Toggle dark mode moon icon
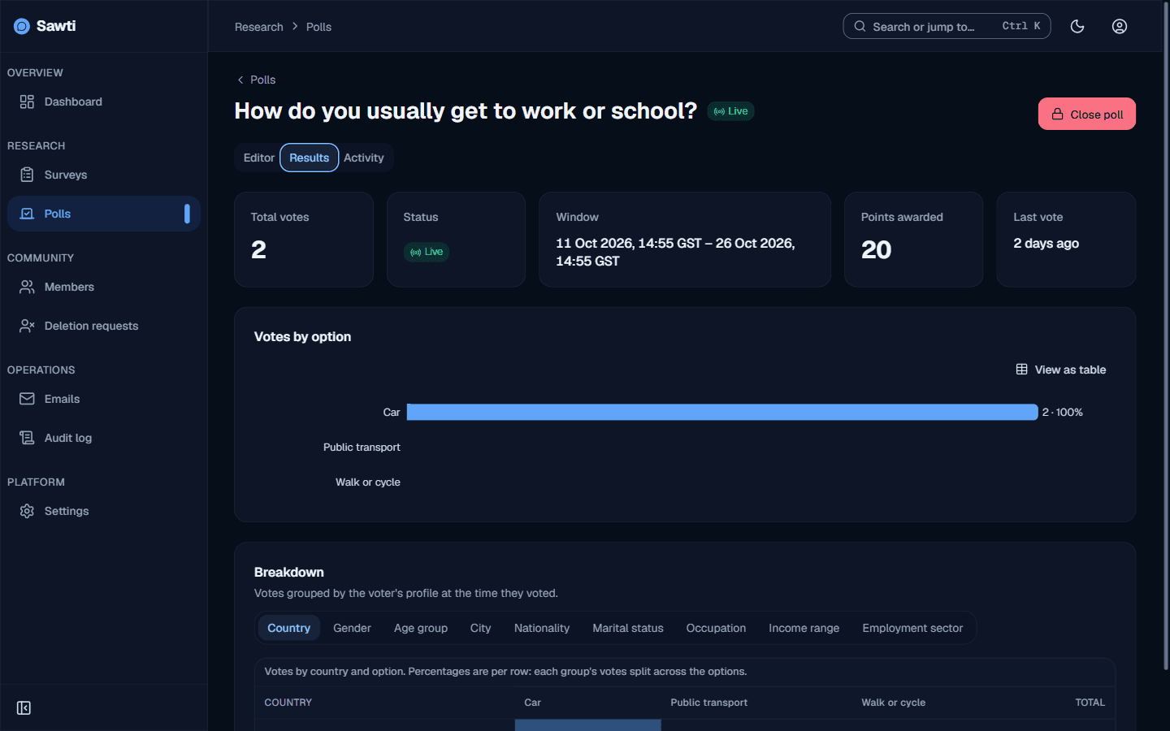 (x=1077, y=26)
